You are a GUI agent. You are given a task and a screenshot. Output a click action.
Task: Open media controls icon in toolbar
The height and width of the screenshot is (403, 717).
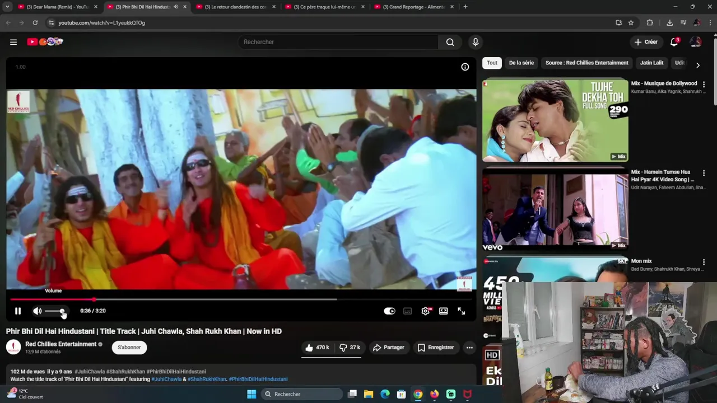(683, 23)
